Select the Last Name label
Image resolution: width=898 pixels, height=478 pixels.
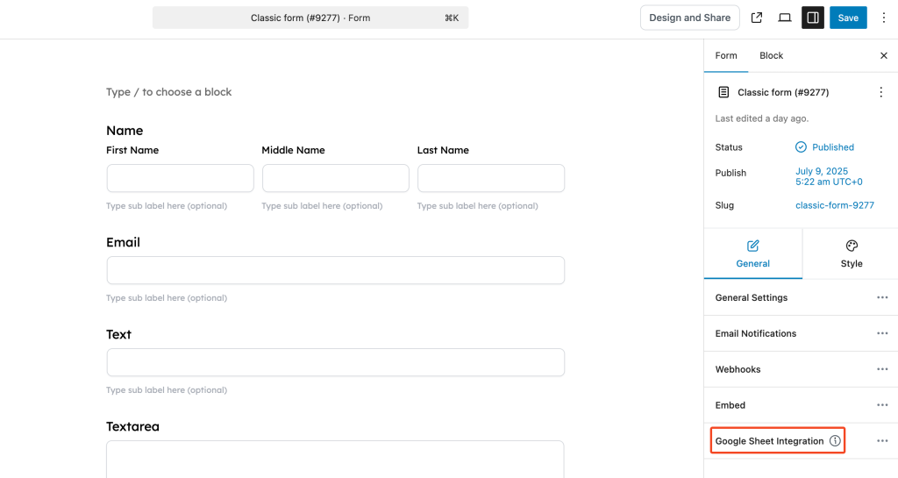443,150
